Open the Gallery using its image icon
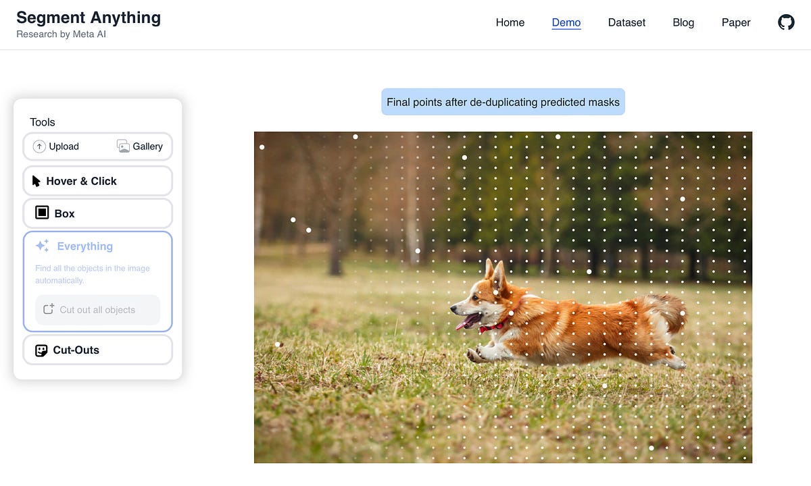The width and height of the screenshot is (811, 486). pos(122,146)
